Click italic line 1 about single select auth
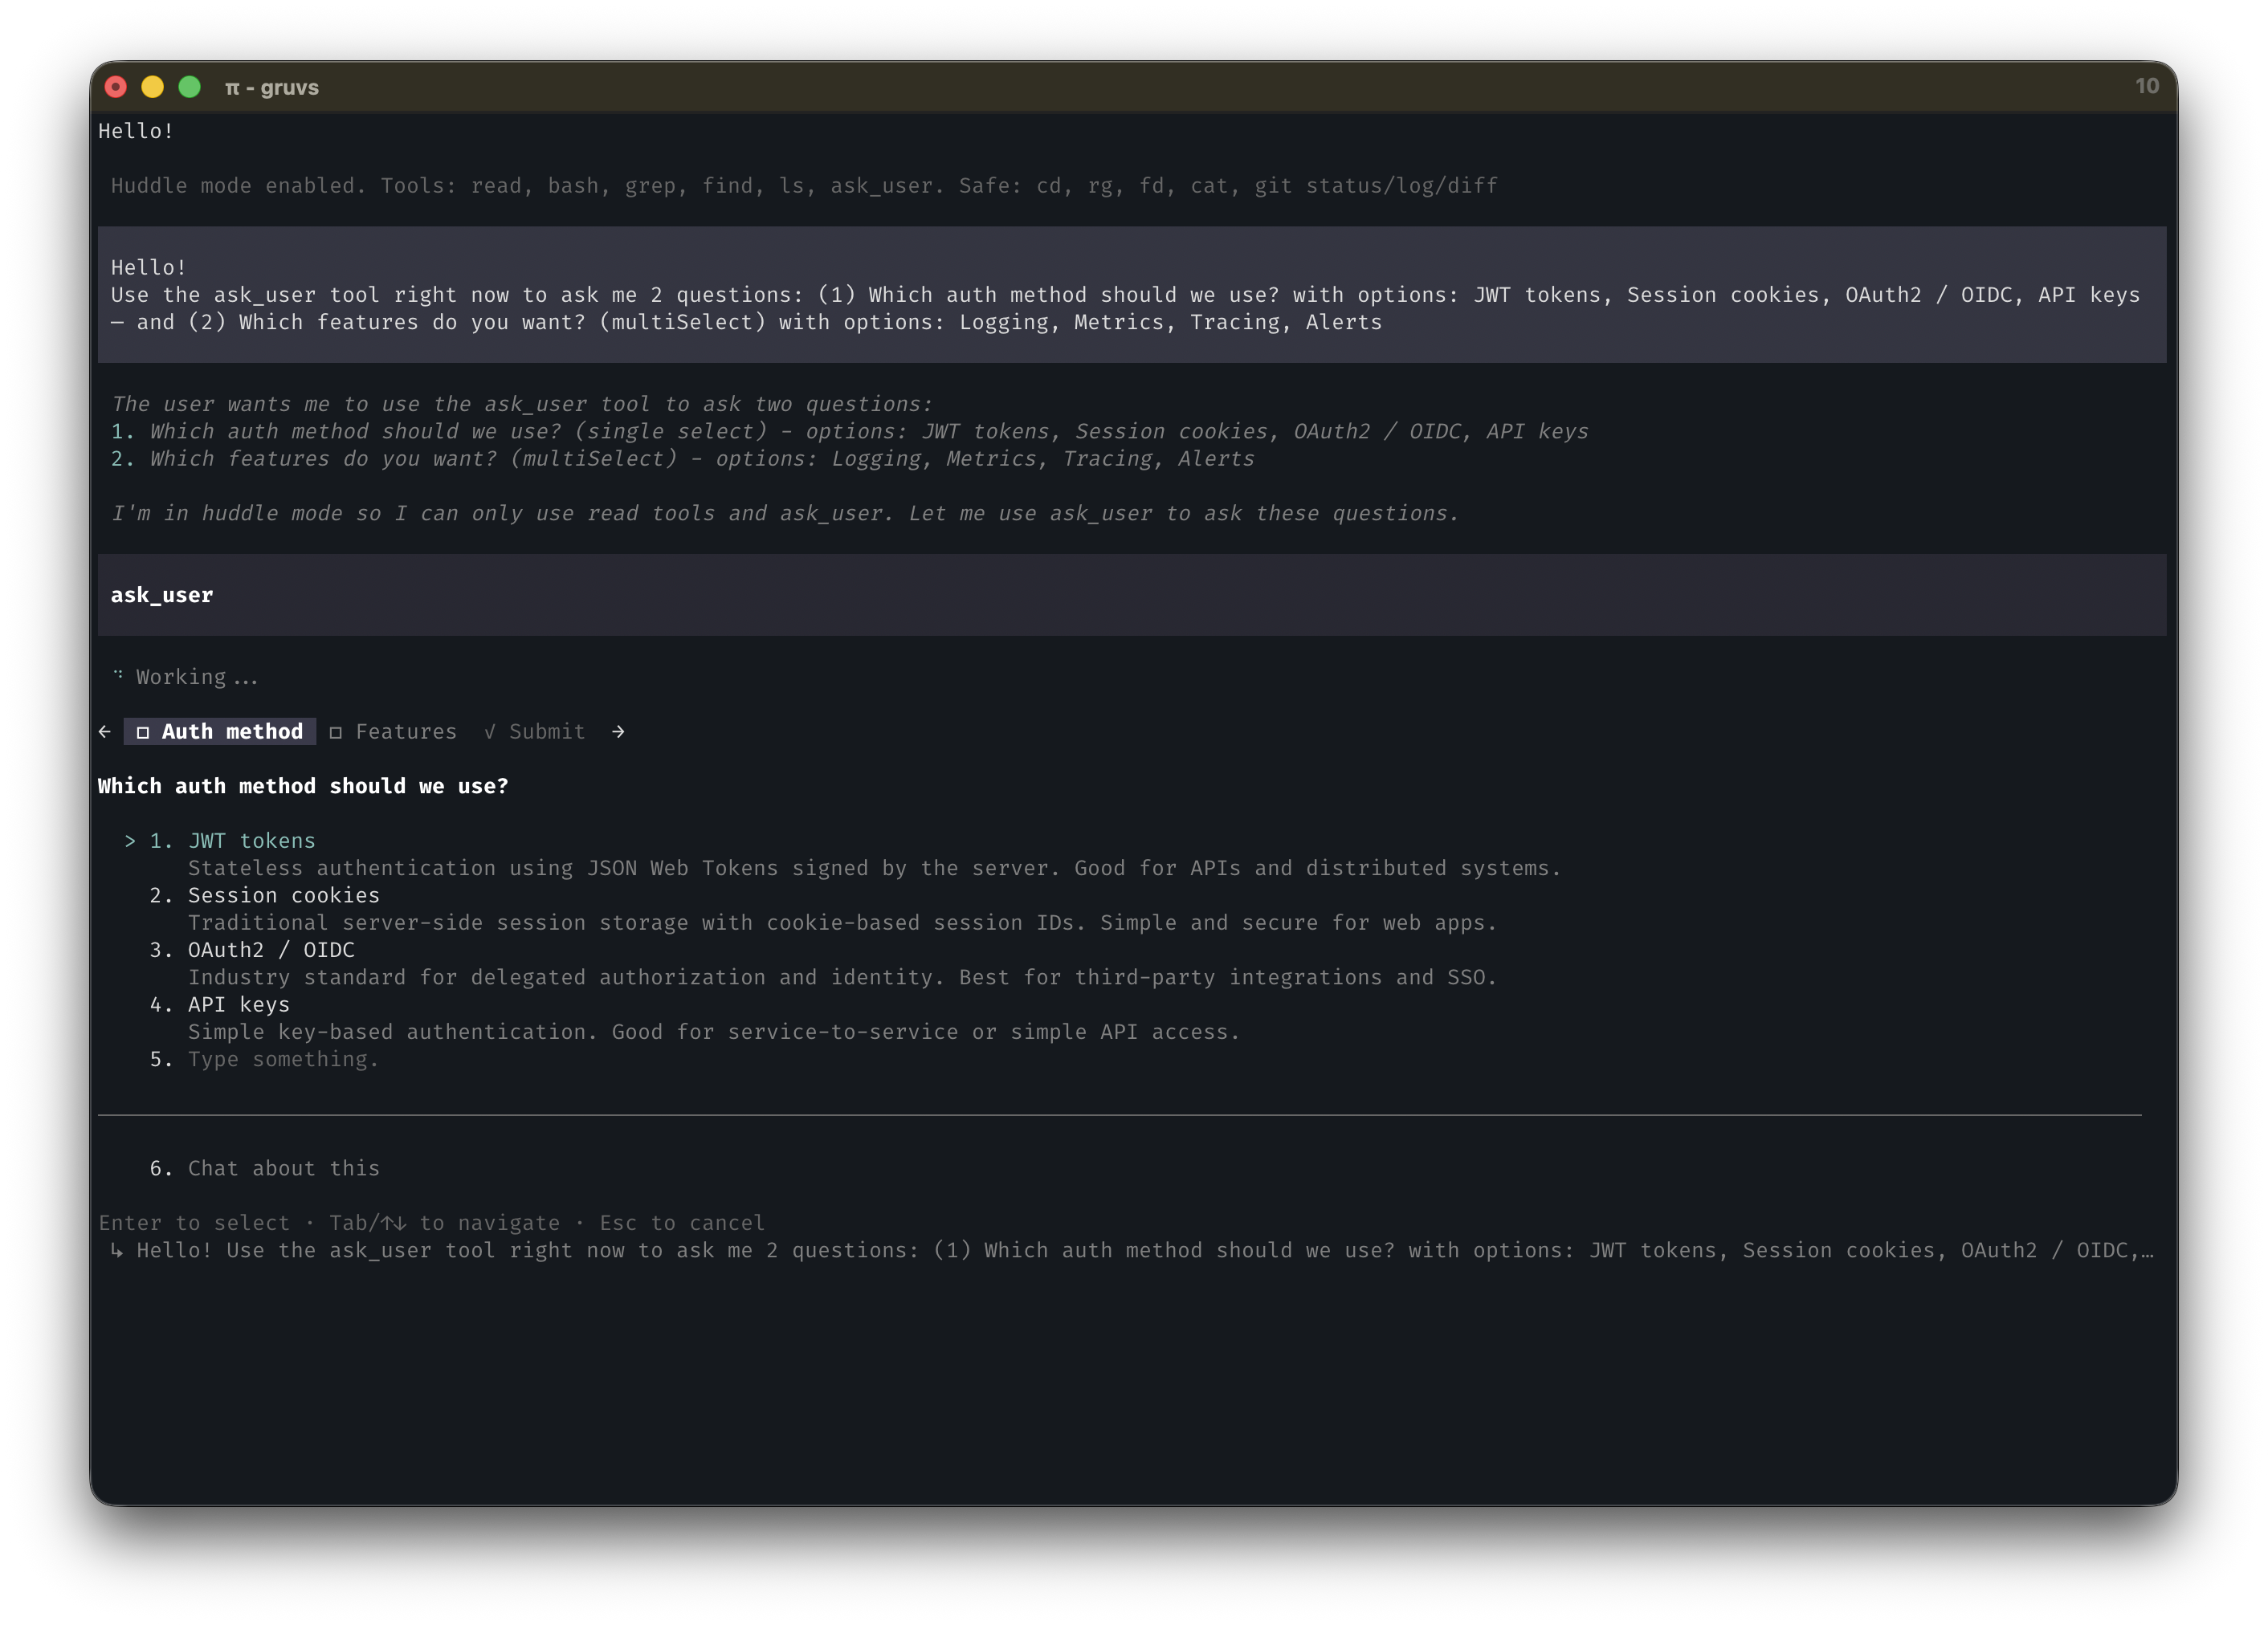 coord(849,430)
